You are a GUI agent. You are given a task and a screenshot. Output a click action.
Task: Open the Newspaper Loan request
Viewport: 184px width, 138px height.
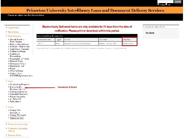(17, 66)
